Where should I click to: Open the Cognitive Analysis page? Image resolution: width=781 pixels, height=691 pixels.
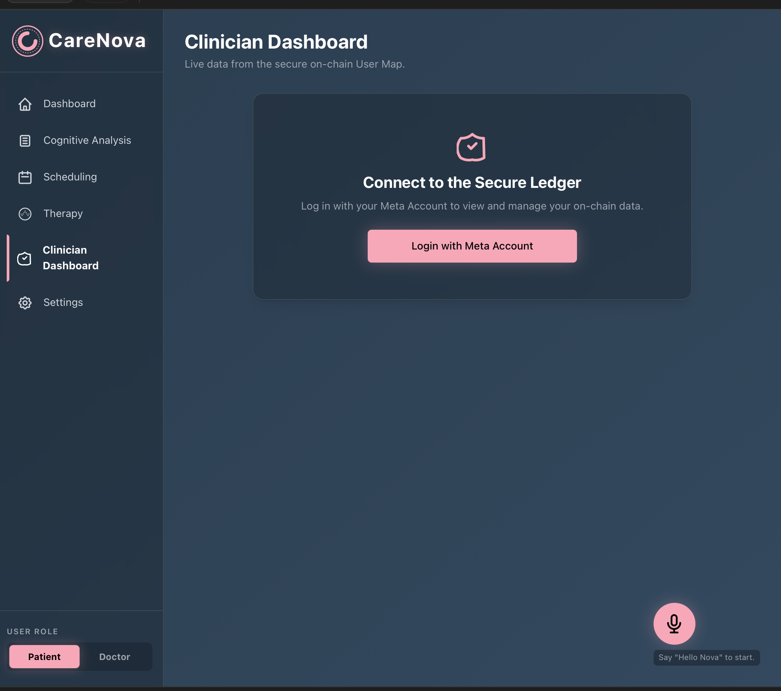87,140
